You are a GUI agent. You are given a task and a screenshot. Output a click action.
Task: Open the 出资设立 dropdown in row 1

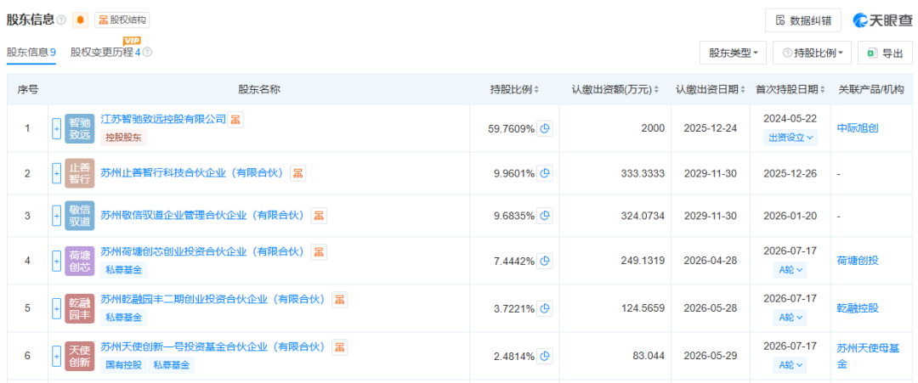click(x=790, y=138)
